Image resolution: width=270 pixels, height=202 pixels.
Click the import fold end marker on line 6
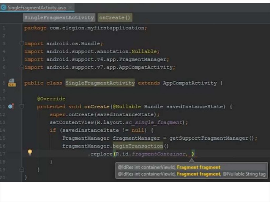point(22,67)
